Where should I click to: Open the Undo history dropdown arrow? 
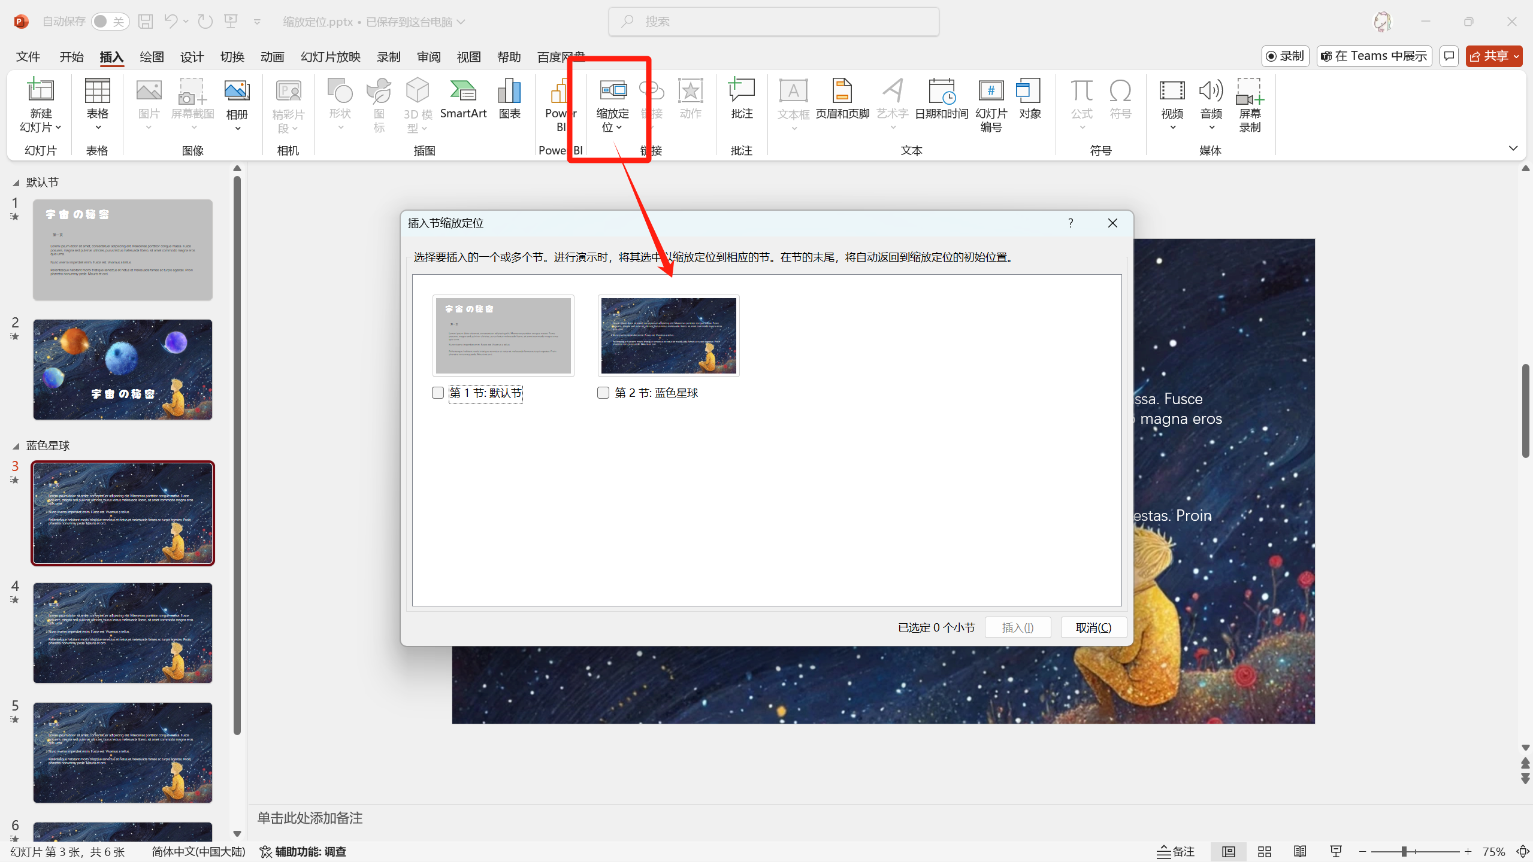pos(186,22)
